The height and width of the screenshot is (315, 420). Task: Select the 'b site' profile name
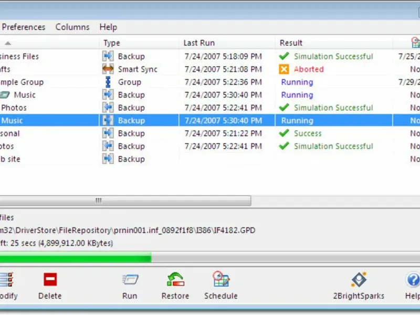[x=10, y=159]
